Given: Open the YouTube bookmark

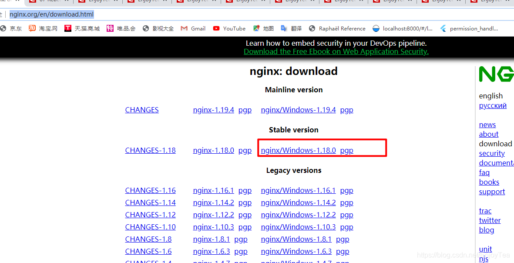Looking at the screenshot, I should coord(229,29).
